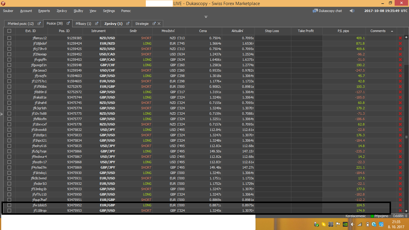Sort the table by the P/L pips column
This screenshot has height=230, width=409.
point(344,31)
